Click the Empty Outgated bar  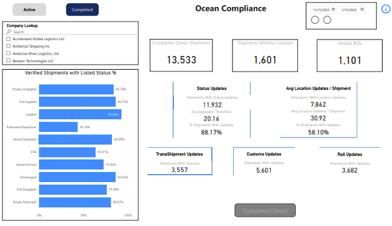(x=76, y=89)
